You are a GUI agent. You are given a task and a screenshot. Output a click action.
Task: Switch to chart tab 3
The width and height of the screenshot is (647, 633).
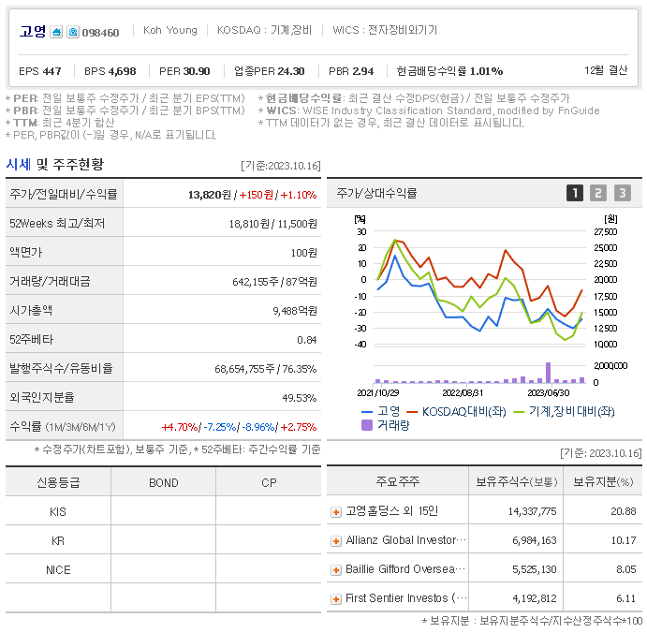tap(623, 193)
